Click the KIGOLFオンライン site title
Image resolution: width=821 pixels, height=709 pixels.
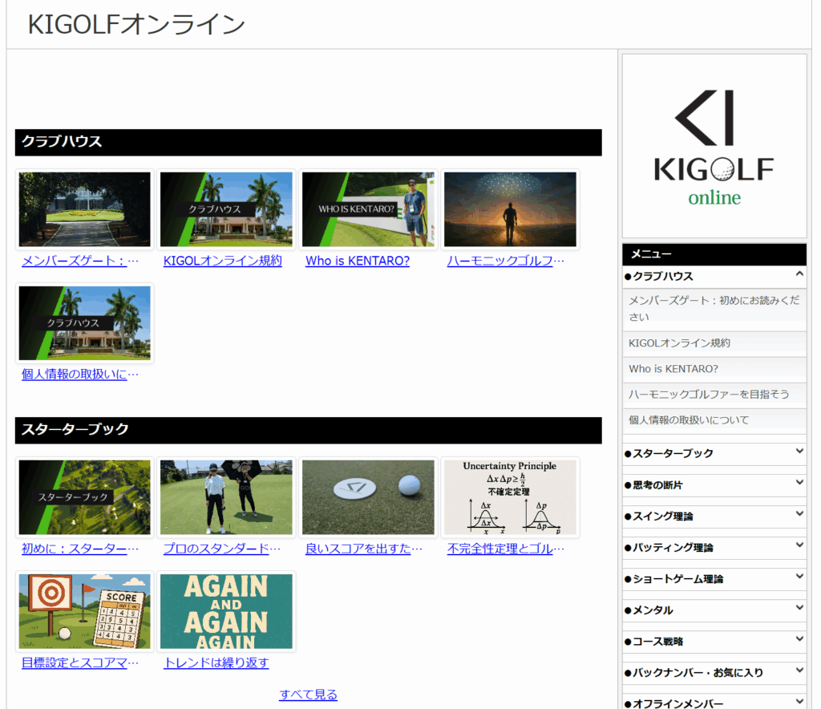[x=136, y=25]
